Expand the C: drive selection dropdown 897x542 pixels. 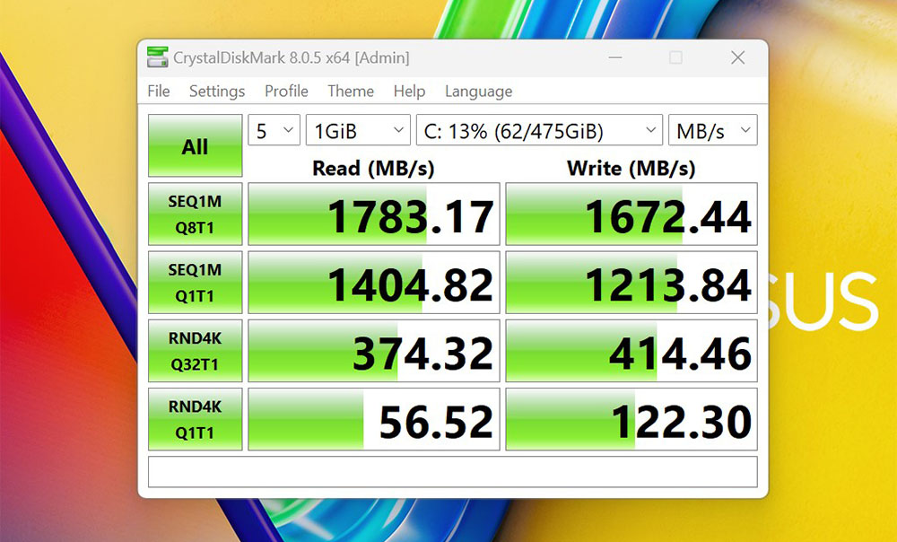pyautogui.click(x=539, y=130)
